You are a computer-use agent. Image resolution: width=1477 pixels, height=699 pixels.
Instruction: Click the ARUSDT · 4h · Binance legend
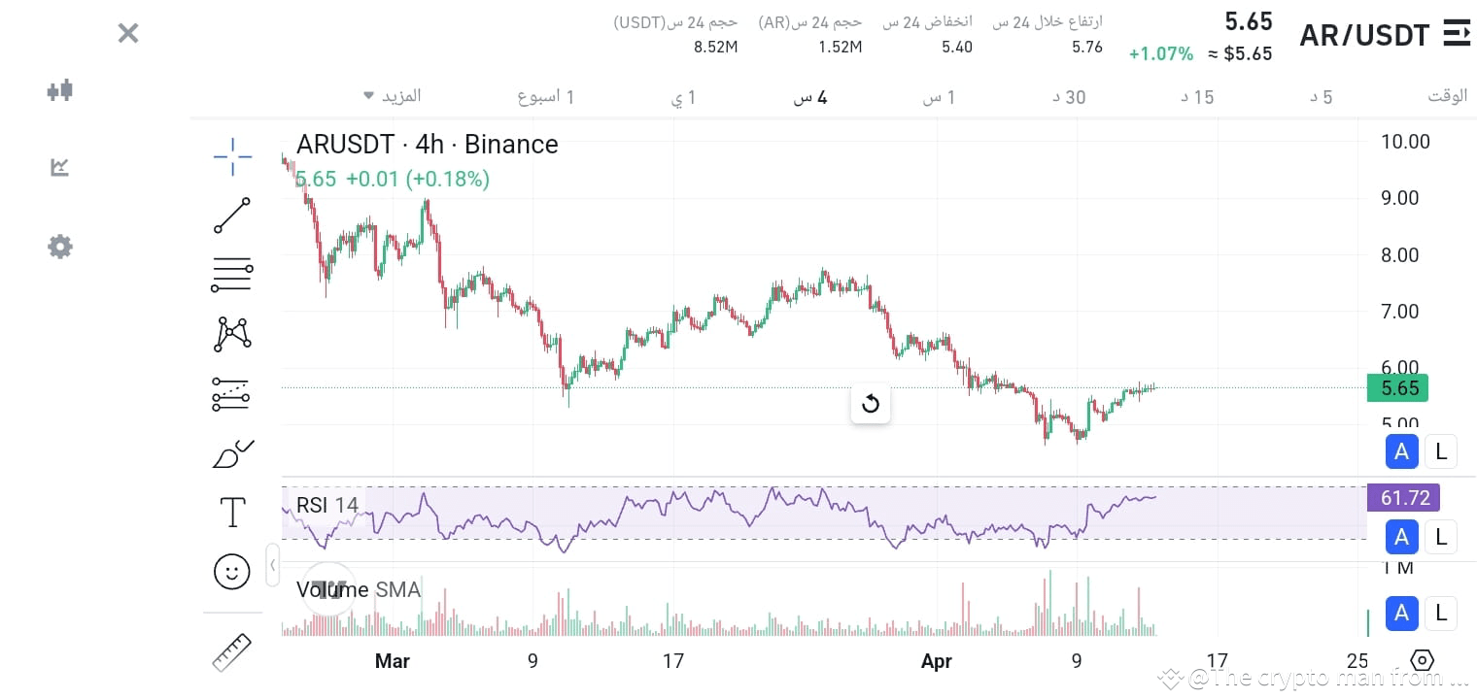tap(428, 145)
